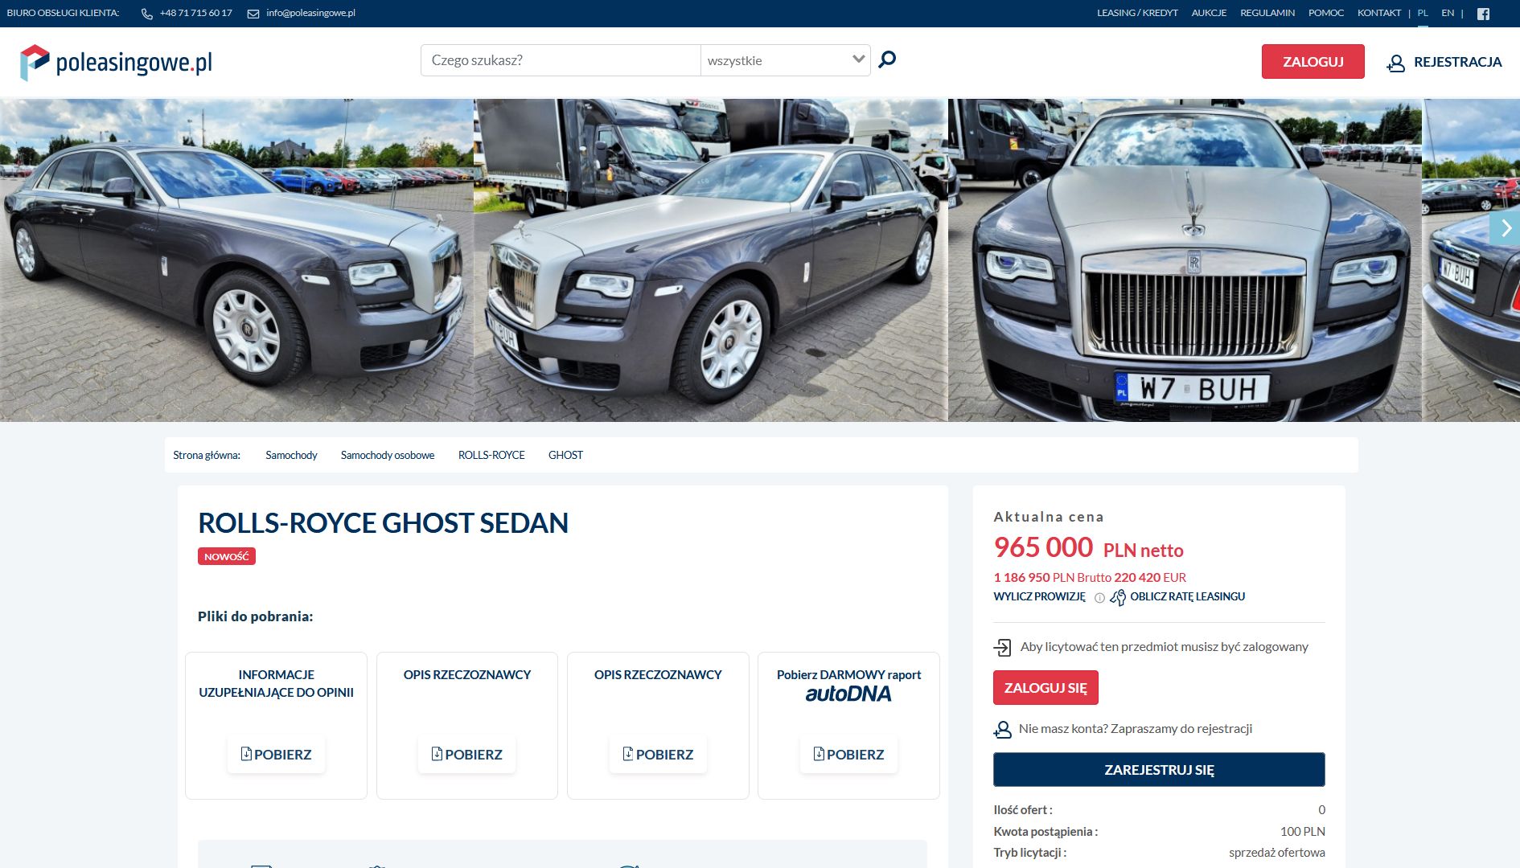Click the poleasingowe.pl logo

pyautogui.click(x=116, y=62)
